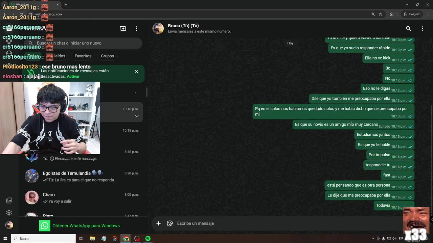Open the new chat icon
This screenshot has height=243, width=433.
tap(123, 29)
